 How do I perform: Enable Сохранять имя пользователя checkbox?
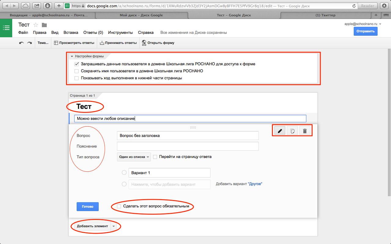point(77,71)
